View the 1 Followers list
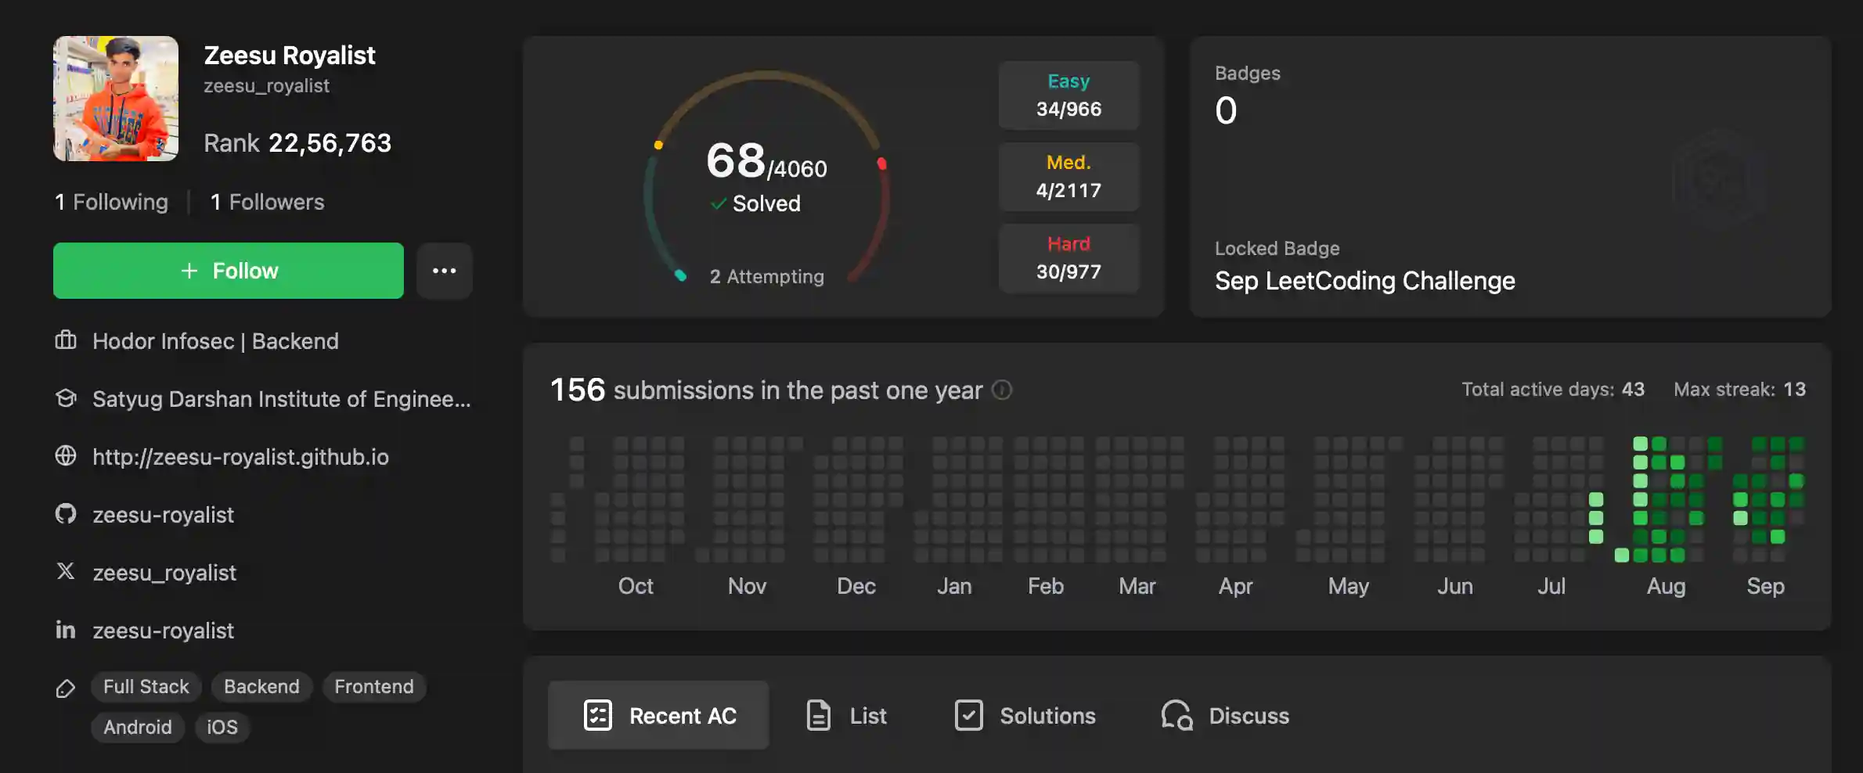 (267, 202)
